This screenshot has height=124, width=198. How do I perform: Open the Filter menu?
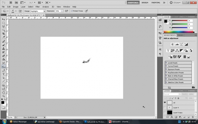pos(38,7)
